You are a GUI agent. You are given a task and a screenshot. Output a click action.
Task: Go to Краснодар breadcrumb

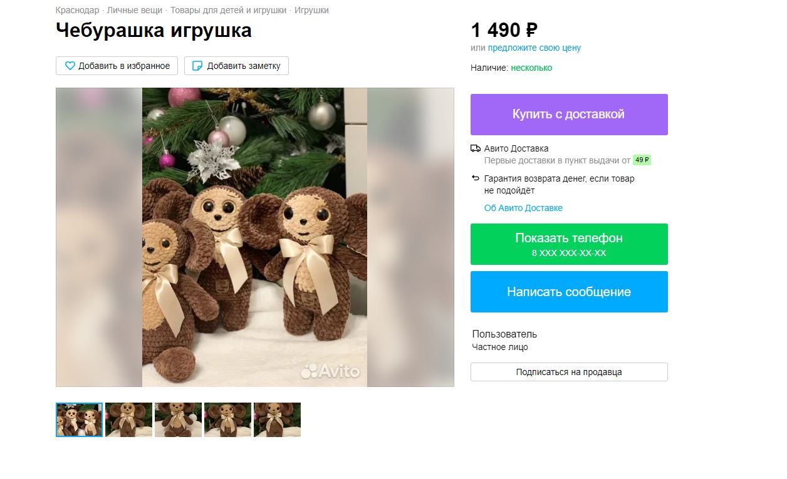(x=77, y=10)
